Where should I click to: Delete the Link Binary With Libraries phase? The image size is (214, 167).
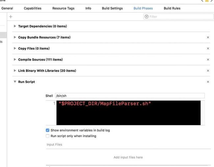click(208, 70)
